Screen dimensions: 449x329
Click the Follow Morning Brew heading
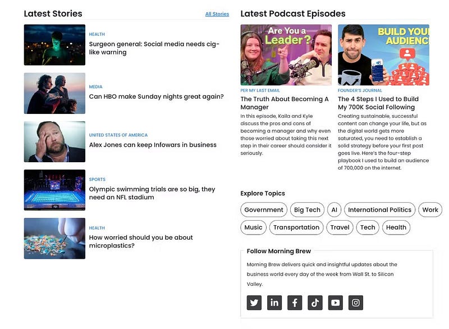tap(278, 251)
